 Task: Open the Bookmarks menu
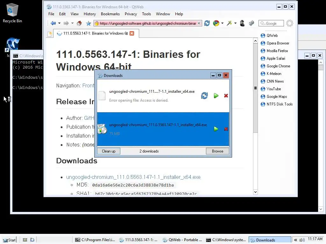110,14
